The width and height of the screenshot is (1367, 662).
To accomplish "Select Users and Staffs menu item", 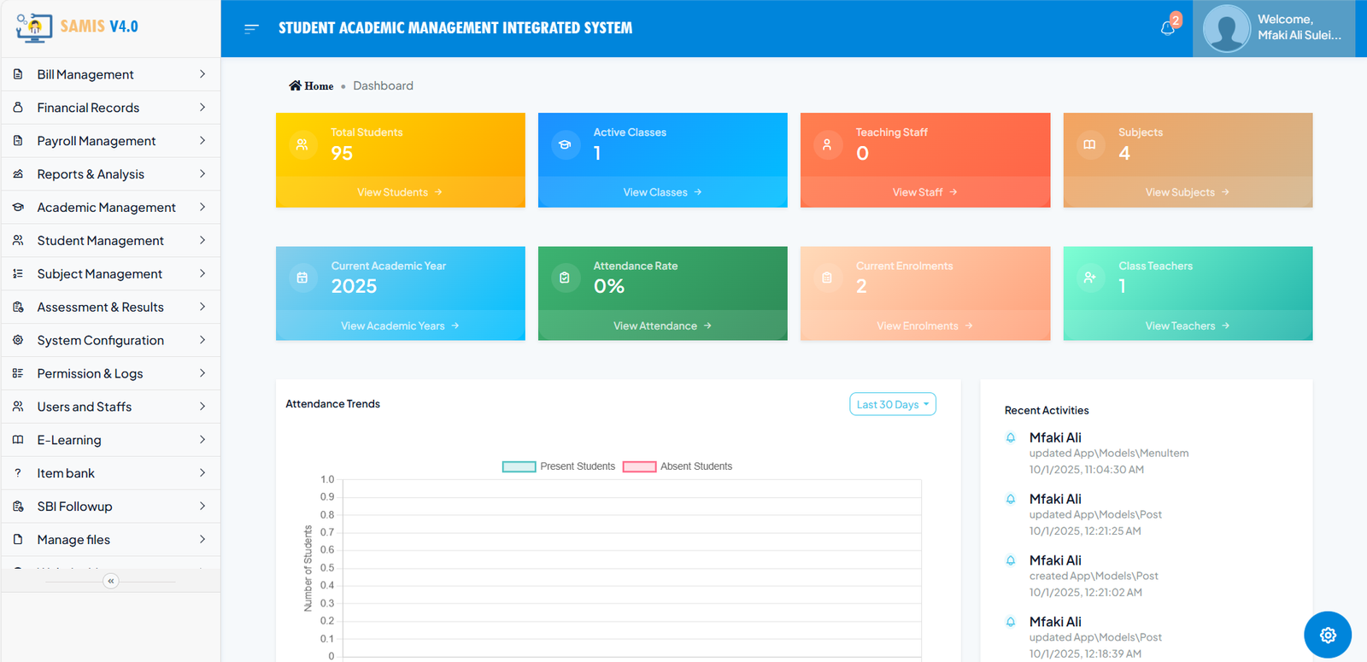I will coord(110,407).
